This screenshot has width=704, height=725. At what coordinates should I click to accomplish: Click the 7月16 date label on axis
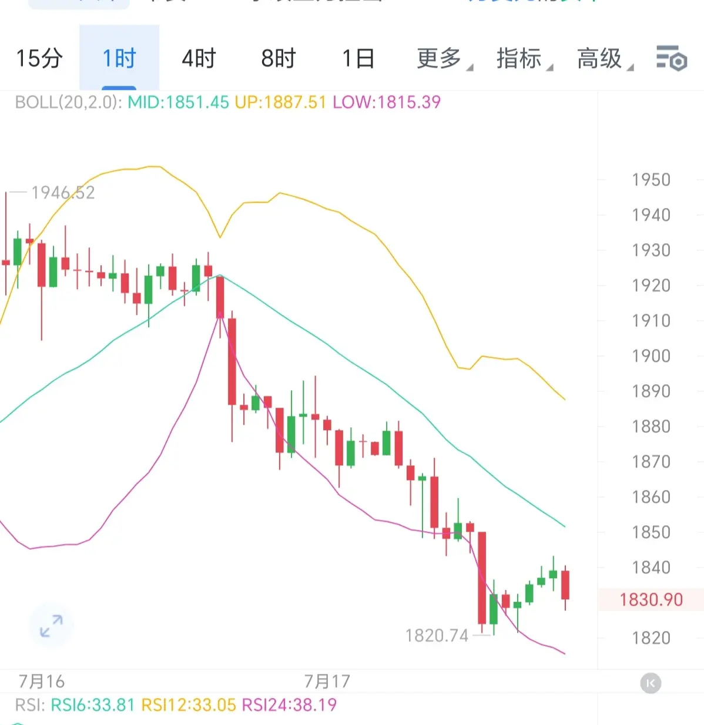(x=41, y=682)
